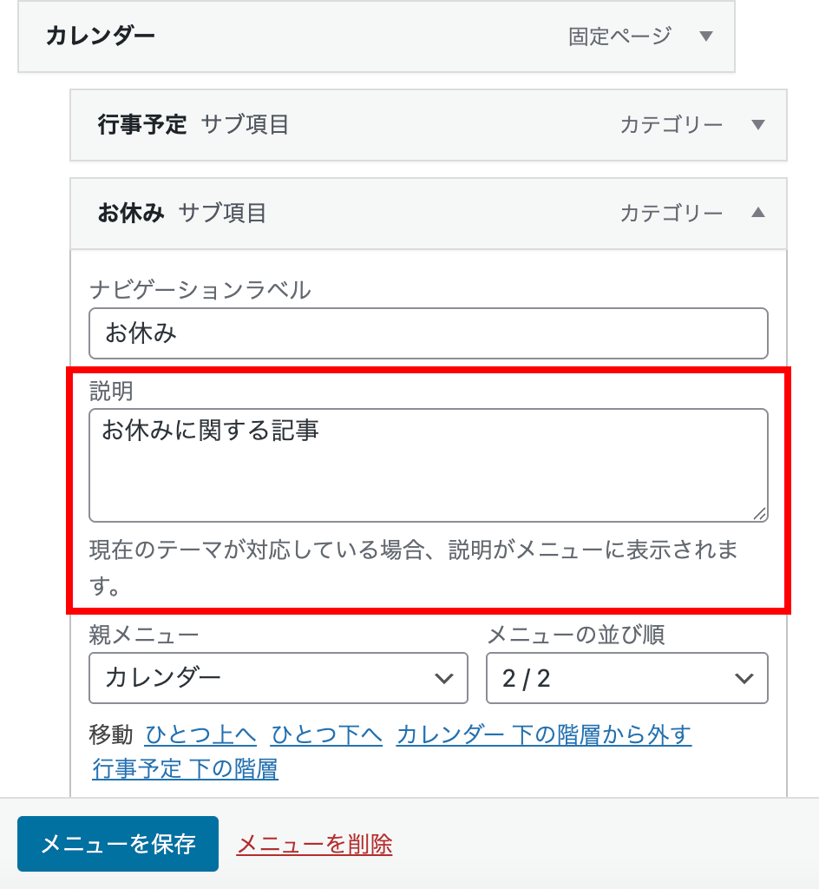This screenshot has width=819, height=889.
Task: Collapse the お休み item settings arrow
Action: coord(757,213)
